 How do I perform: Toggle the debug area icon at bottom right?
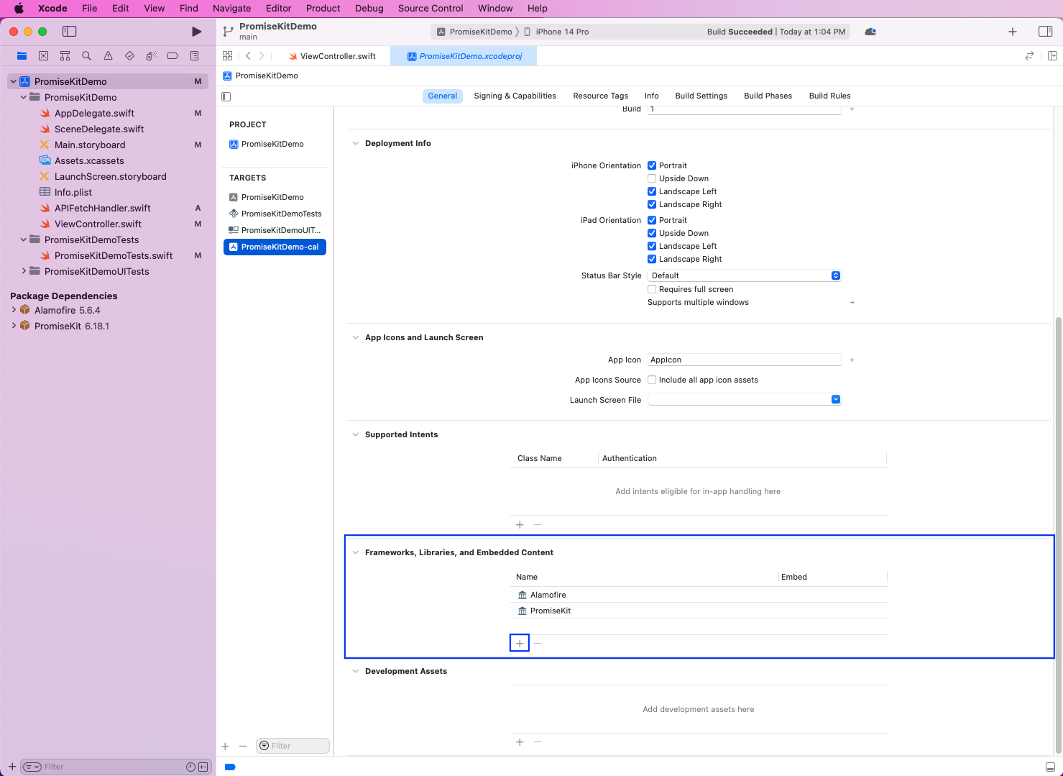1050,767
